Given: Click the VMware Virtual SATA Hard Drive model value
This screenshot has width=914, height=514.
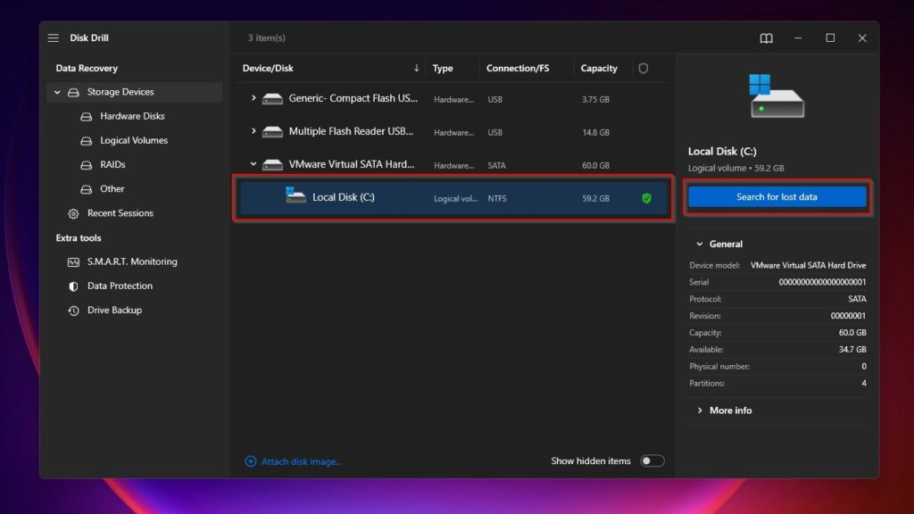Looking at the screenshot, I should coord(808,265).
